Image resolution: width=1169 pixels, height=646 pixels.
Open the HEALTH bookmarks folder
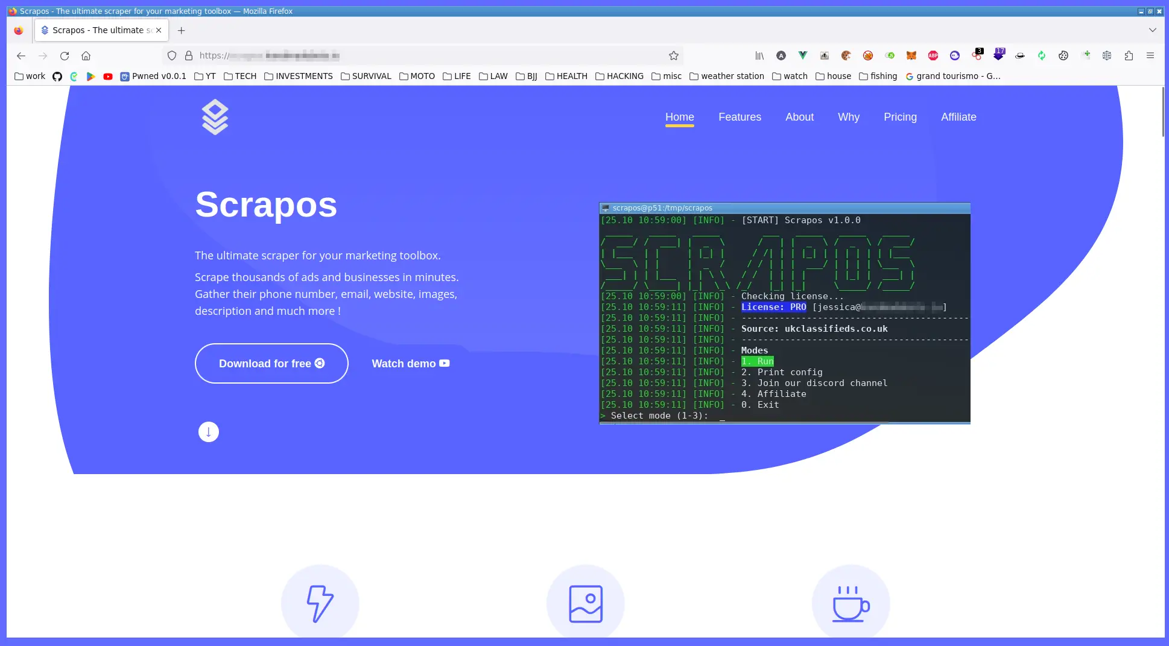click(566, 76)
